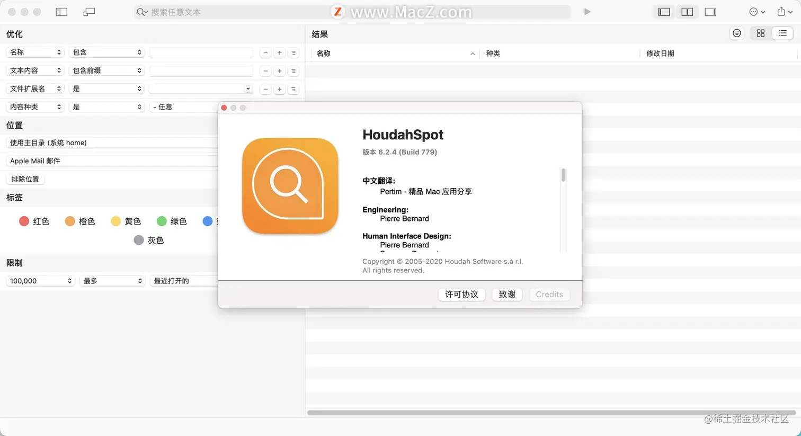This screenshot has width=801, height=436.
Task: Add criterion after 文本内容 row with plus
Action: click(279, 71)
